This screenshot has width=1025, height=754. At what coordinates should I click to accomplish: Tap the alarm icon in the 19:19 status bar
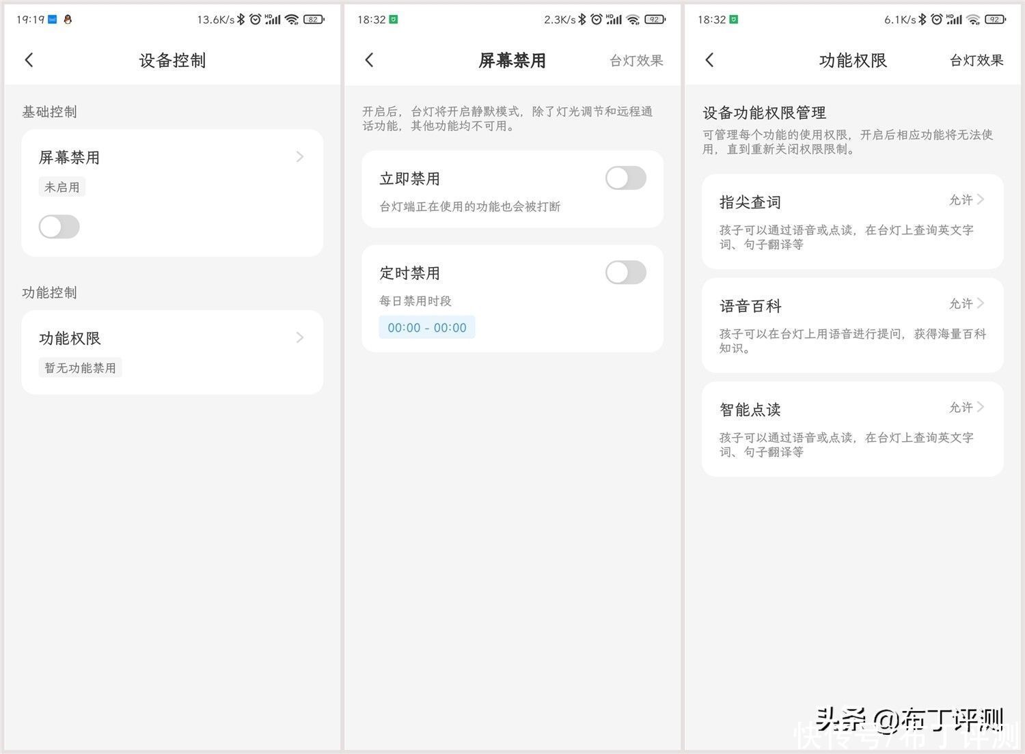[x=255, y=20]
